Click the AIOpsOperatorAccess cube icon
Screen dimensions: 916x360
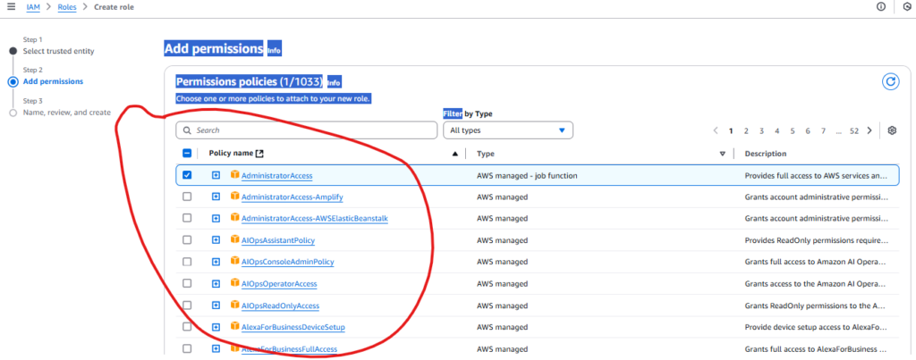coord(235,282)
